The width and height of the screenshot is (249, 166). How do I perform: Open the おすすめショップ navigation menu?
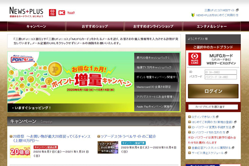[x=95, y=26]
